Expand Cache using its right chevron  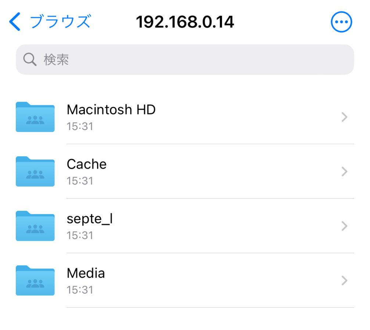[344, 171]
